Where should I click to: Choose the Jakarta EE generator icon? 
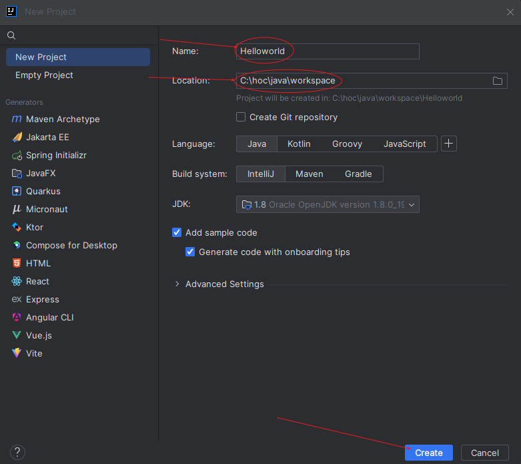pos(17,137)
